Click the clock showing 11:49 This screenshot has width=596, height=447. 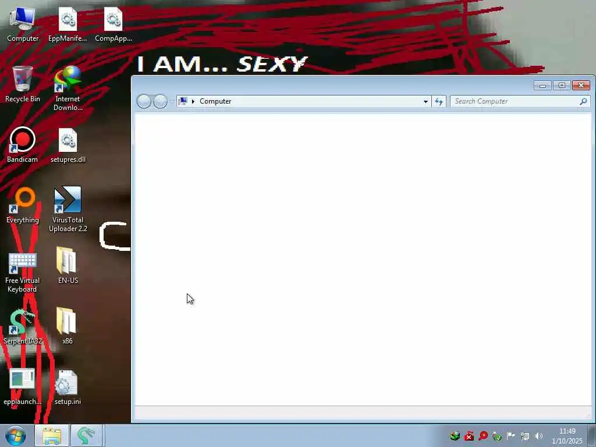click(x=567, y=435)
